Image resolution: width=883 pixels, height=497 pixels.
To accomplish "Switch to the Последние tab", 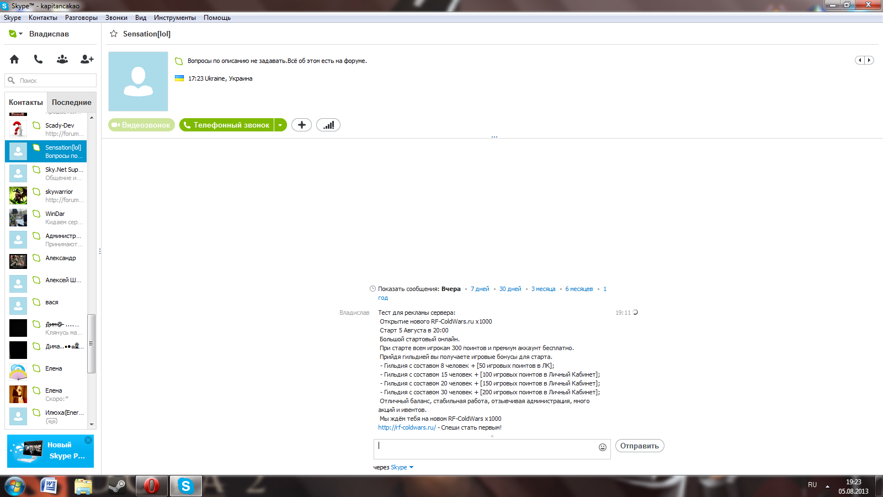I will coord(72,102).
